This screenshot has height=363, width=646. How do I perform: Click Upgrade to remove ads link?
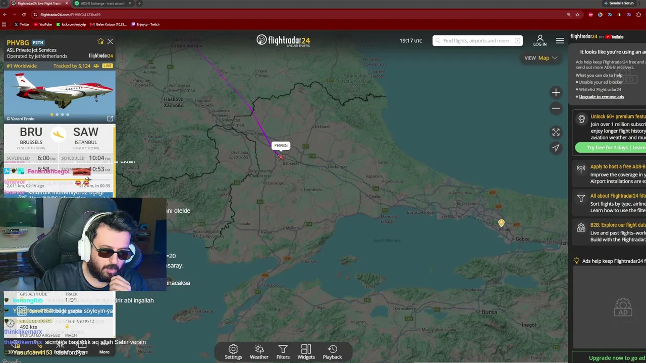click(x=602, y=97)
